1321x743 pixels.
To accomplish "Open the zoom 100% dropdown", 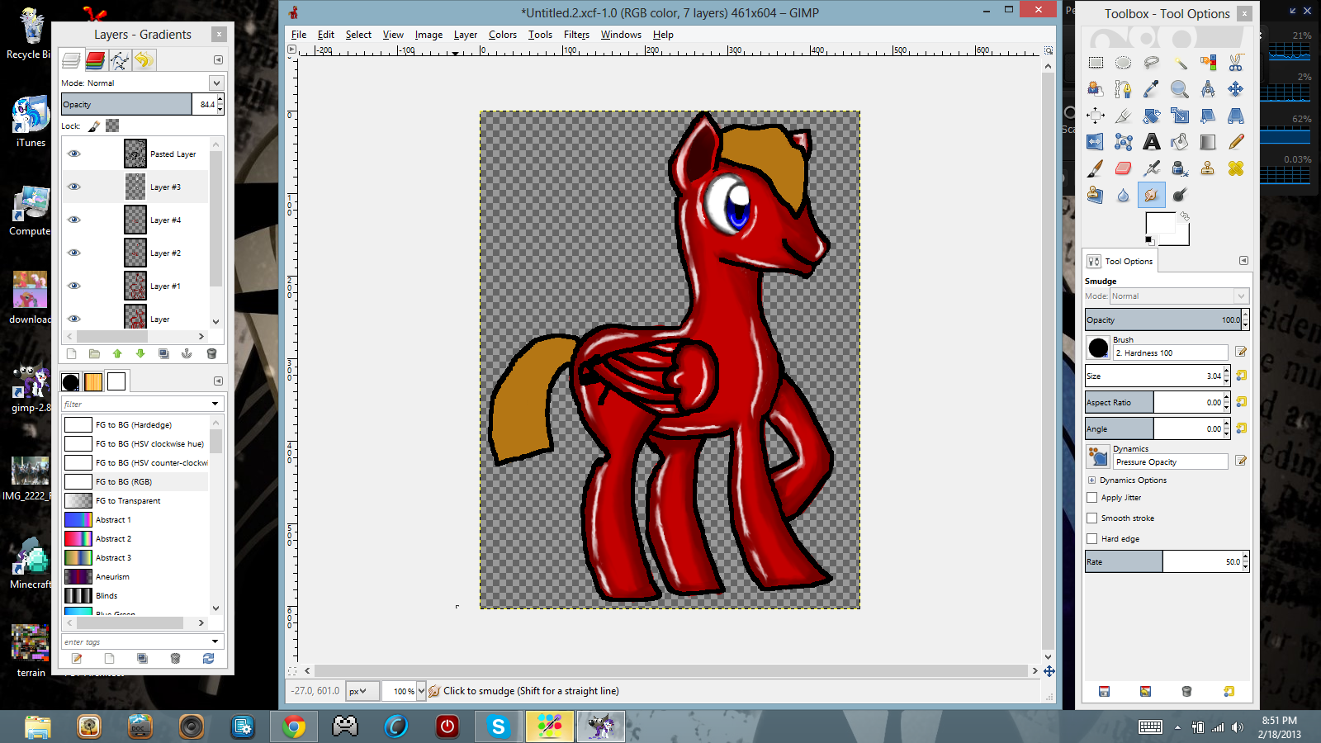I will tap(421, 691).
